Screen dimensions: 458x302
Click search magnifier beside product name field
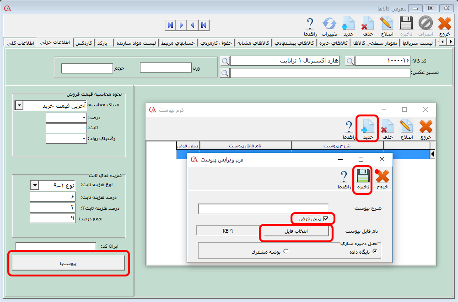[x=225, y=61]
